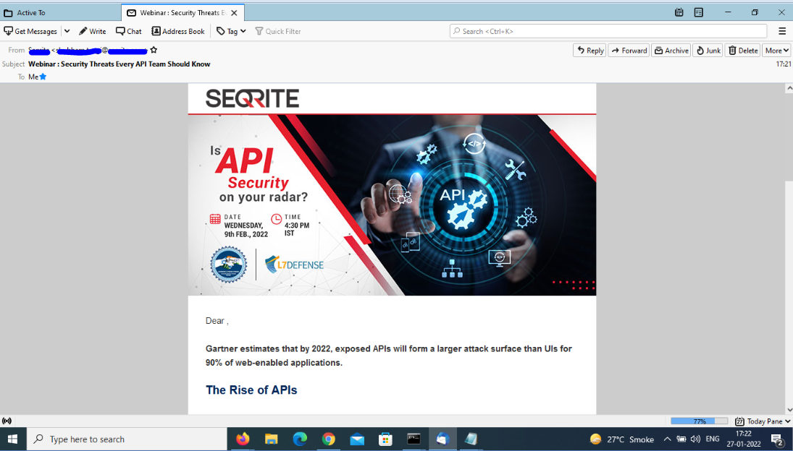Click the message scrollbar up arrow
Viewport: 793px width, 451px height.
pyautogui.click(x=789, y=89)
